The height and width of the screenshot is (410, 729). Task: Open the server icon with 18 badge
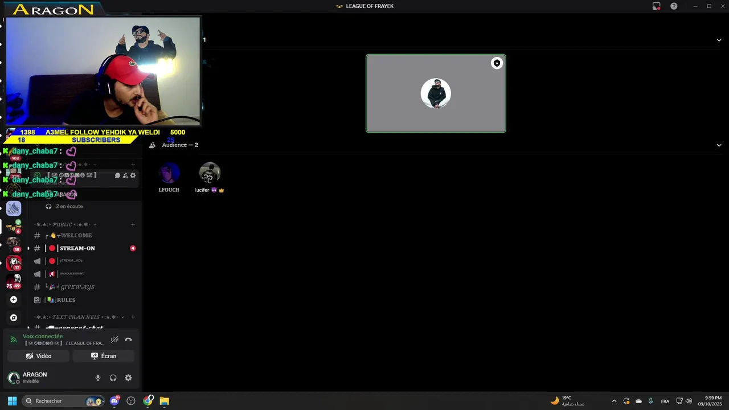14,245
